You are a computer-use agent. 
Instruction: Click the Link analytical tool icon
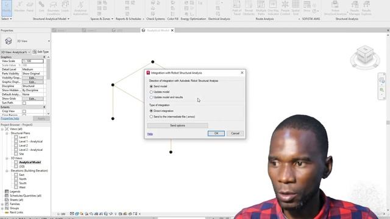[x=41, y=7]
